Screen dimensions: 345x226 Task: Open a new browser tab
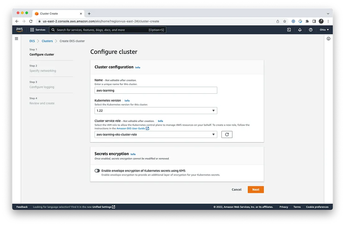(89, 13)
